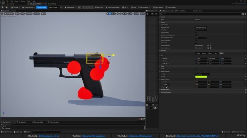247x138 pixels.
Task: Open the LOD Auto menu in the viewport
Action: [x=37, y=14]
